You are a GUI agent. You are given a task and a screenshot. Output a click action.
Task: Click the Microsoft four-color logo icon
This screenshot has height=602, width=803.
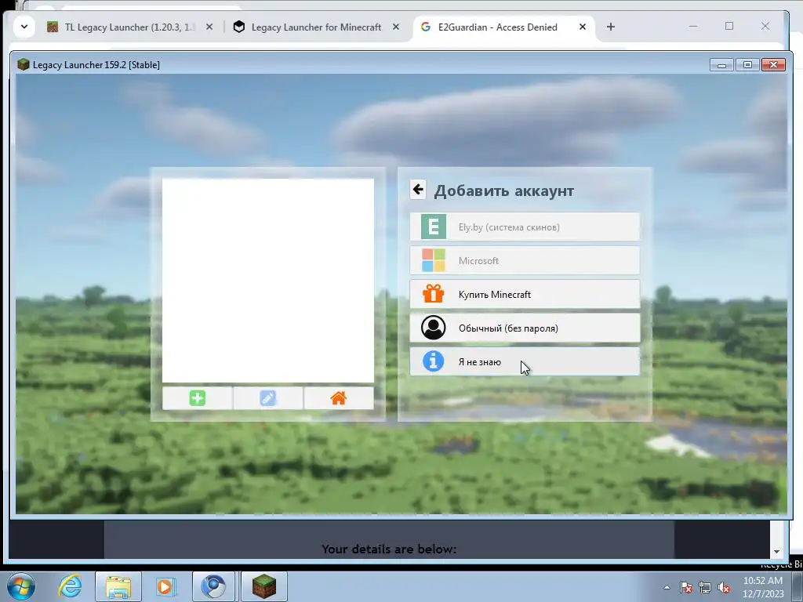[x=433, y=260]
